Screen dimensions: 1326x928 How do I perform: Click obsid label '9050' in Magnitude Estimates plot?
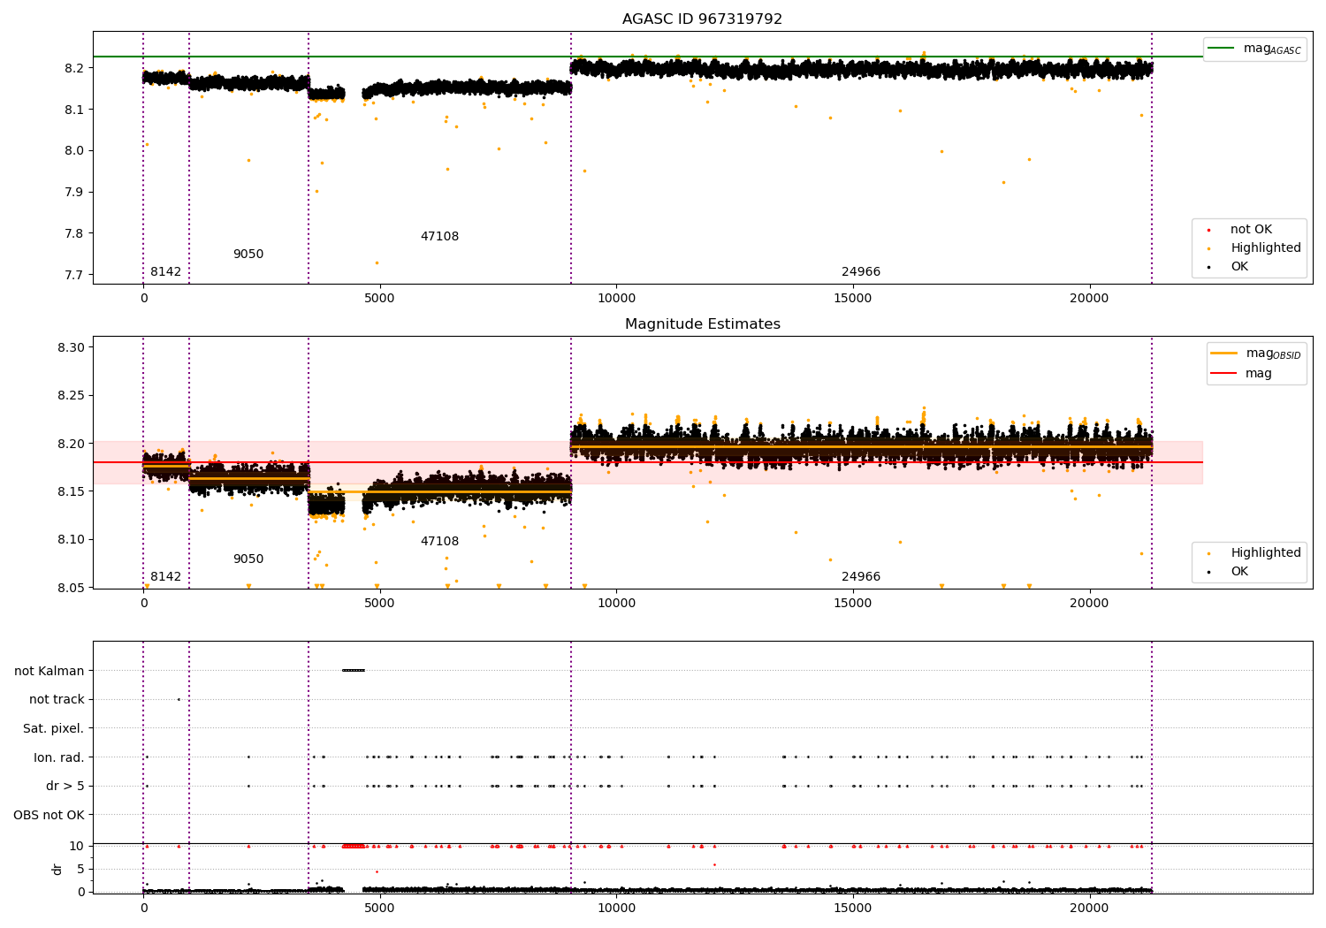coord(248,559)
